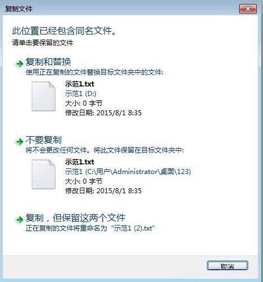Image resolution: width=263 pixels, height=282 pixels.
Task: Click the description 使用正在复制的文件替换目标文件夹中的文件
Action: click(x=94, y=72)
